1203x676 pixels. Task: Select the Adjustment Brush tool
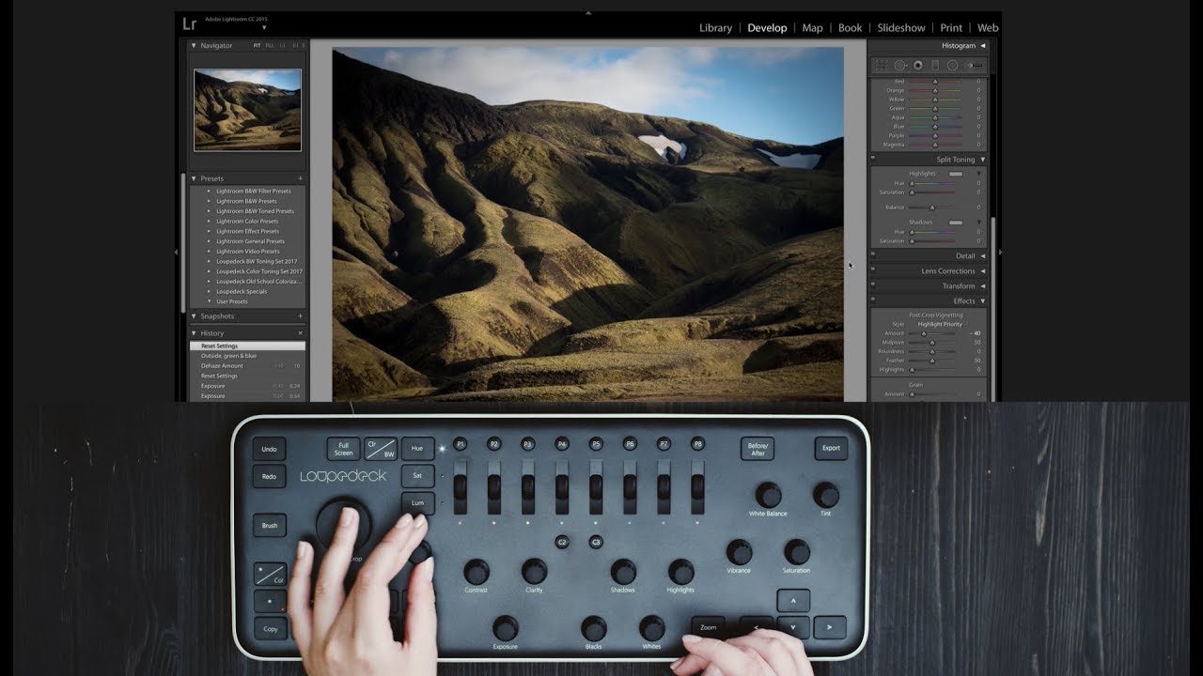click(x=975, y=66)
